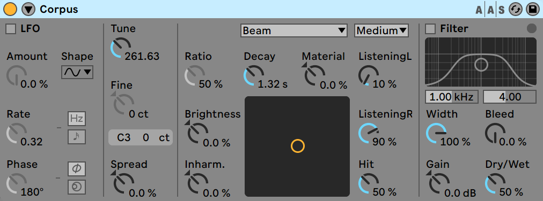
Task: Open the Medium quality dropdown
Action: 381,30
